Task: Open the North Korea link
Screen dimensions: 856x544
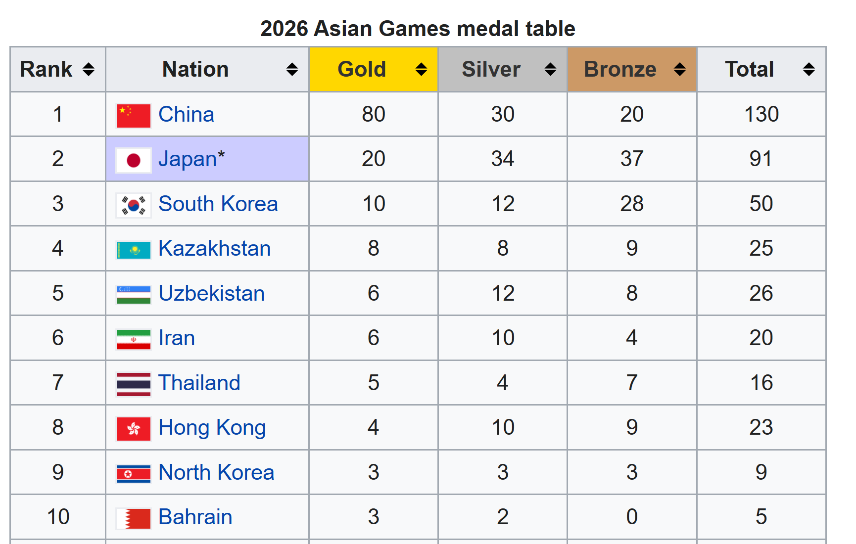Action: click(216, 472)
